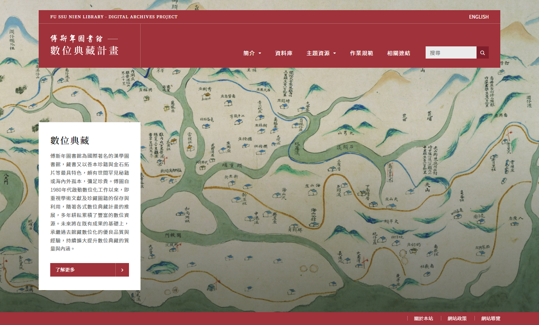Open 關於本站 footer link
Image resolution: width=539 pixels, height=325 pixels.
423,319
